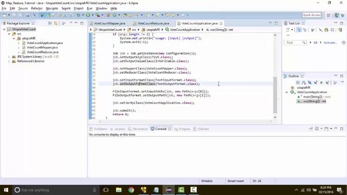Click the New Task icon in the Task List
Screen dimensions: 347x195
[288, 30]
